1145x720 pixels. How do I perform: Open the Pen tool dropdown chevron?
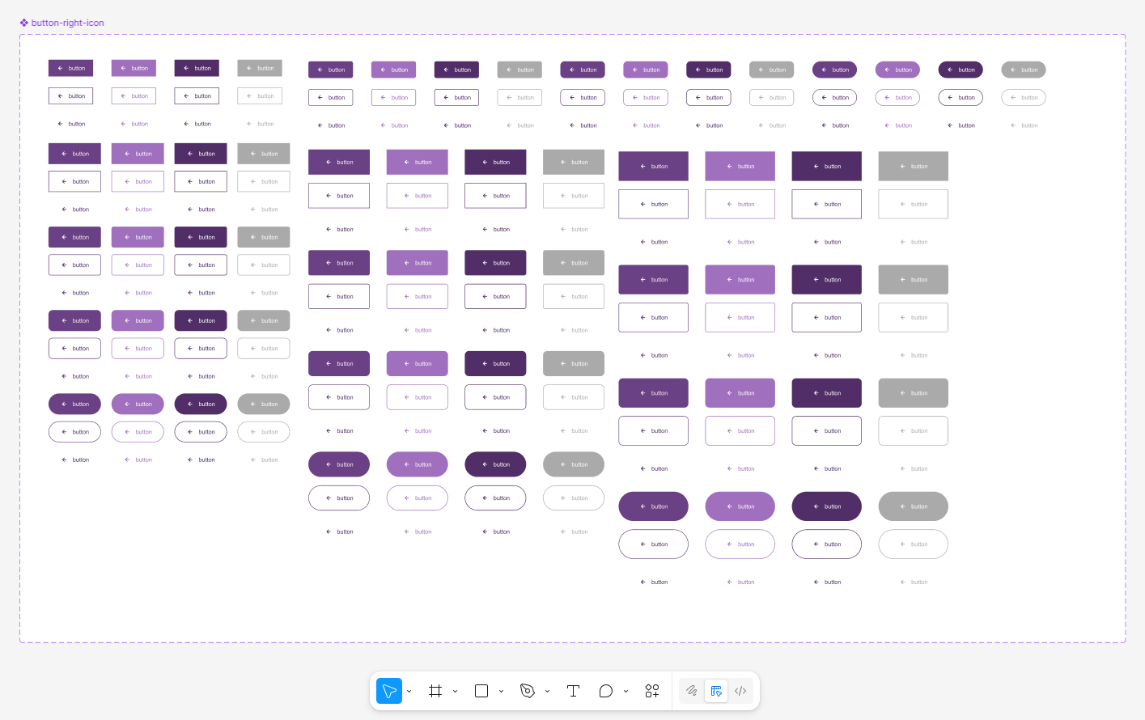pyautogui.click(x=548, y=691)
